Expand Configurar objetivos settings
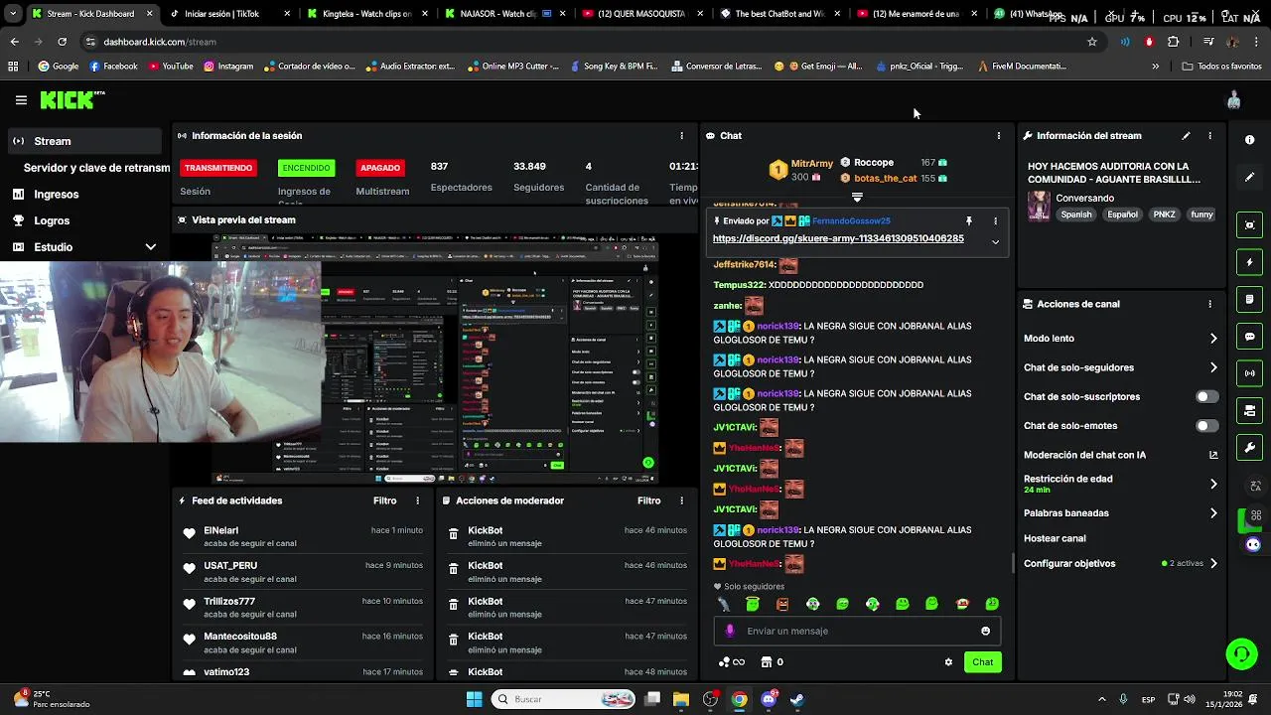This screenshot has height=715, width=1271. point(1213,564)
